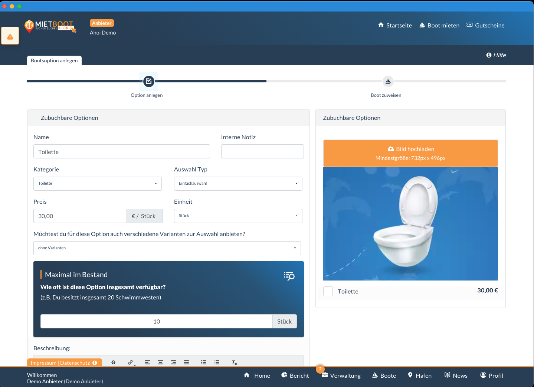Click the Bild hochladen upload button
534x387 pixels.
(x=410, y=153)
